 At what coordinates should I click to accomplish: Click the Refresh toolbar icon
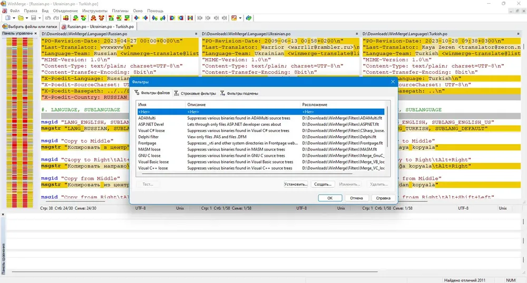(249, 18)
